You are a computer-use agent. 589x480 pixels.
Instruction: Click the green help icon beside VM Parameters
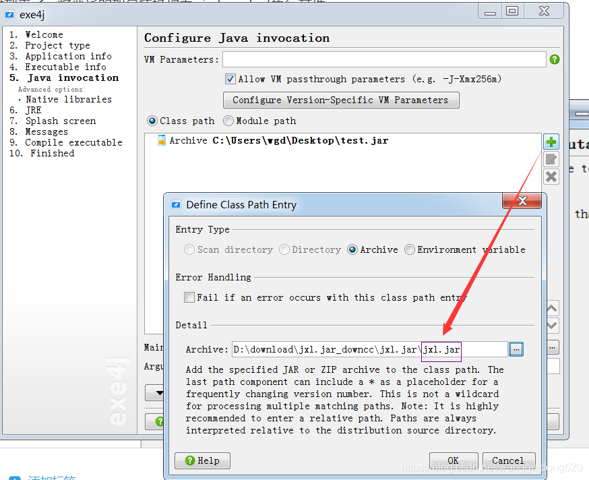pos(555,59)
